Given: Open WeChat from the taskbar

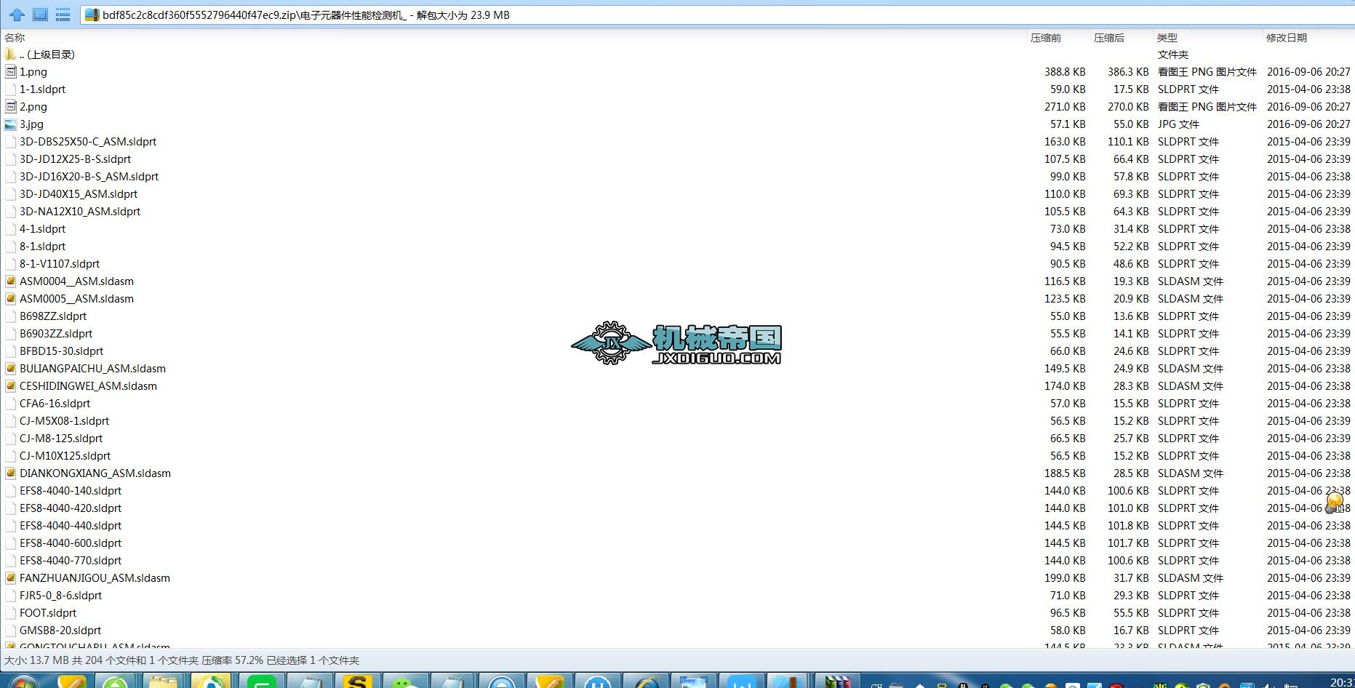Looking at the screenshot, I should [x=405, y=682].
